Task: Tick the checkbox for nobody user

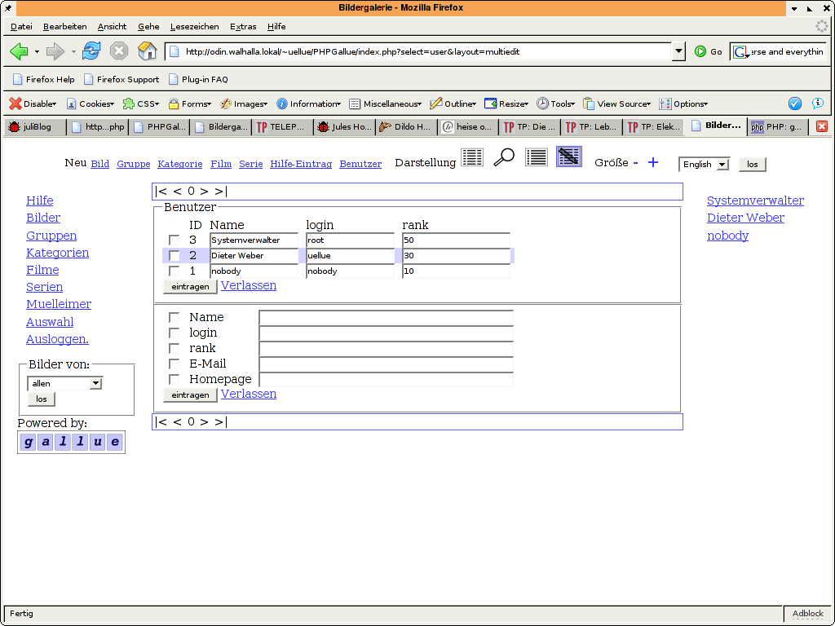Action: pyautogui.click(x=174, y=271)
